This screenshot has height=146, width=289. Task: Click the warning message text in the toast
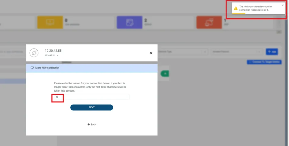click(x=255, y=8)
